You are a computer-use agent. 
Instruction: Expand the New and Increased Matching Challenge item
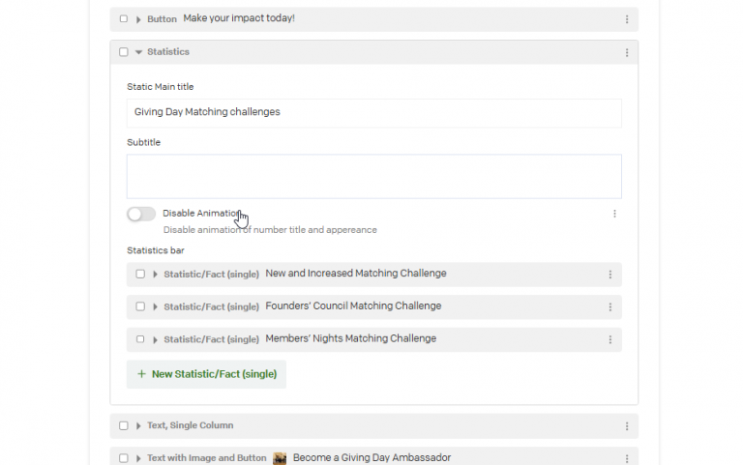pyautogui.click(x=155, y=275)
